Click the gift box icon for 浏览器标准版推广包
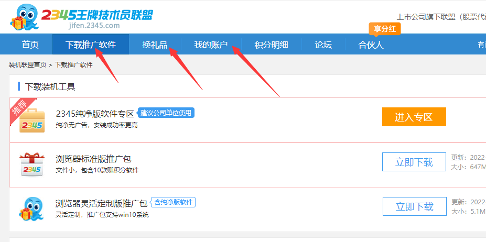The width and height of the screenshot is (486, 242). click(32, 165)
